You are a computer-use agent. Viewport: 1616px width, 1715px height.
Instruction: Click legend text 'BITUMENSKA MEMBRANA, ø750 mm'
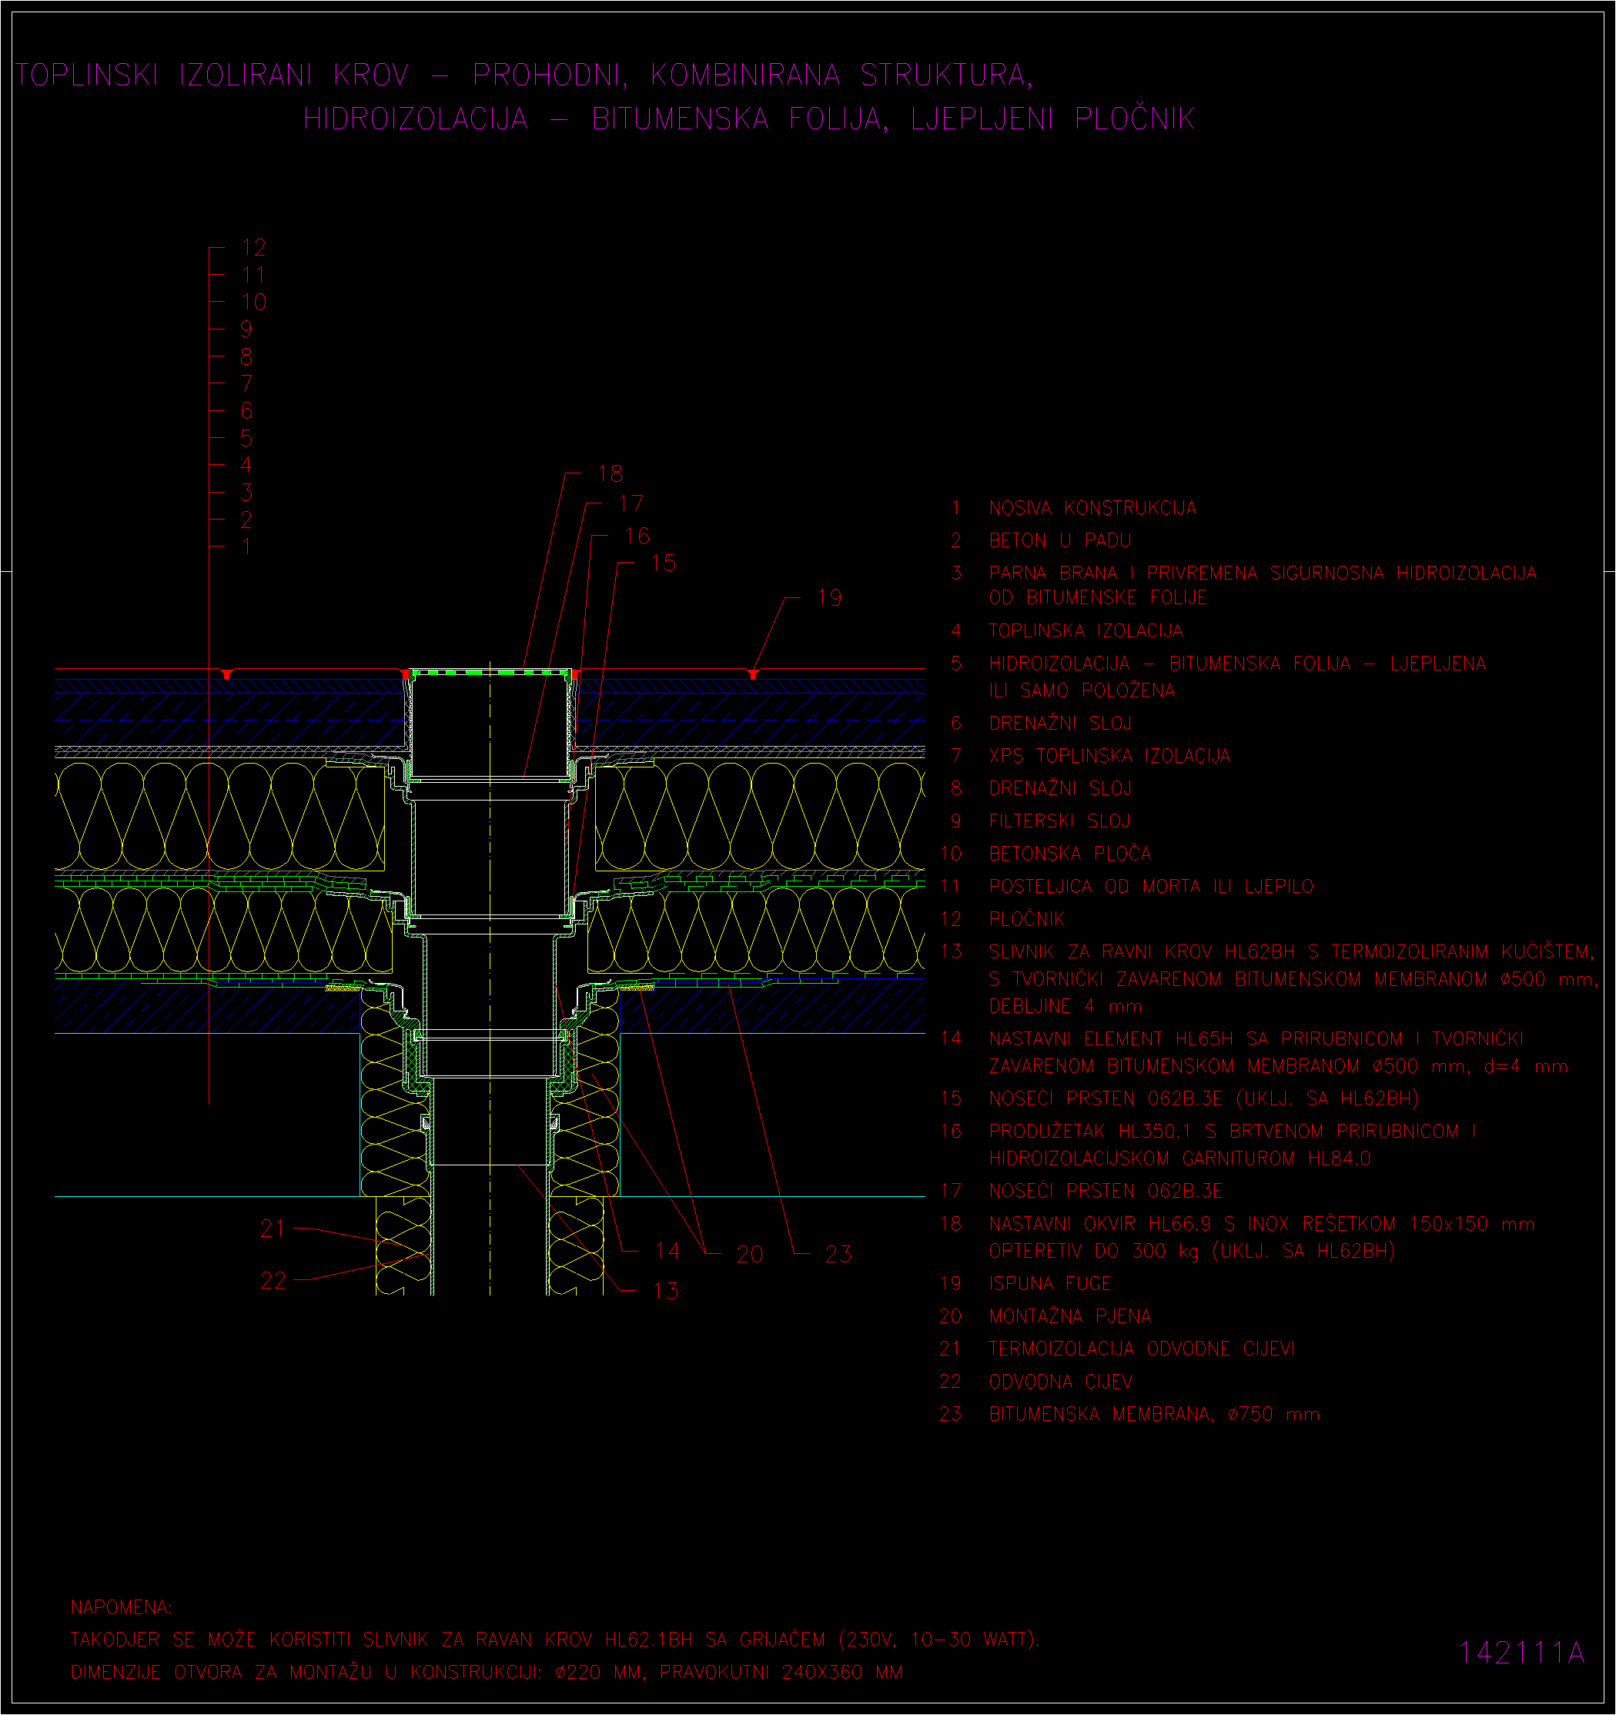click(x=1154, y=1414)
